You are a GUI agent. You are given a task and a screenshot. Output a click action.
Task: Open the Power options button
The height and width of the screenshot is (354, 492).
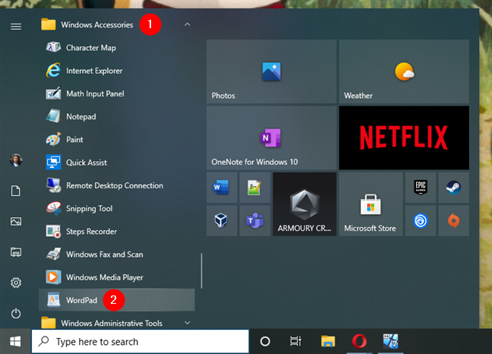16,314
